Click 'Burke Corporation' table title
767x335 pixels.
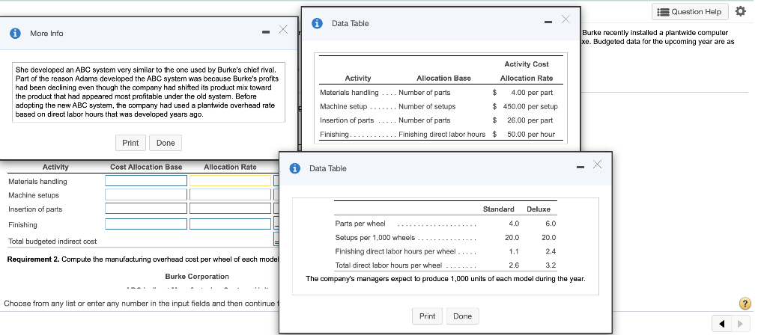coord(197,277)
